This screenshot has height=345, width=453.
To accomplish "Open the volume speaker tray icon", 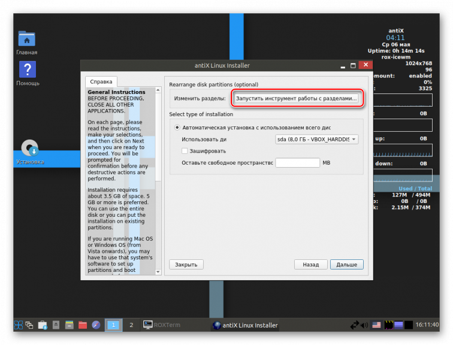I will (364, 325).
